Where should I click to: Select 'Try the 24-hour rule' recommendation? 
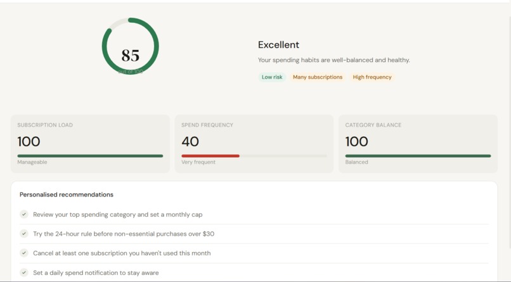[x=254, y=234]
